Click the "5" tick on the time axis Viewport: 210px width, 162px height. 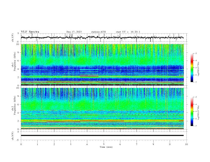coord(104,144)
